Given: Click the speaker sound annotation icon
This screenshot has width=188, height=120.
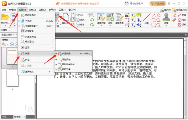Looking at the screenshot, I should [x=138, y=25].
